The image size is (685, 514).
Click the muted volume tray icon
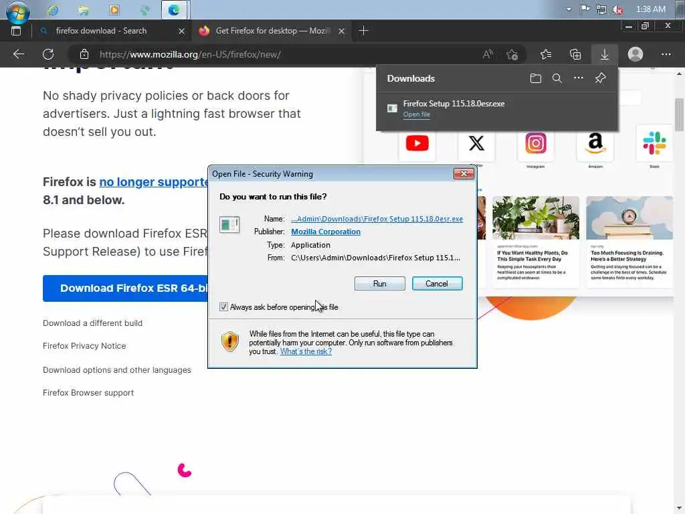coord(617,9)
